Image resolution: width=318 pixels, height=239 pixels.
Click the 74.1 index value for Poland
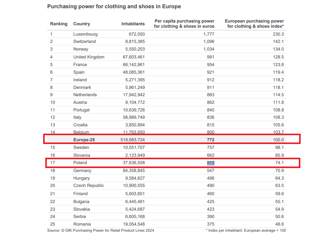[279, 163]
